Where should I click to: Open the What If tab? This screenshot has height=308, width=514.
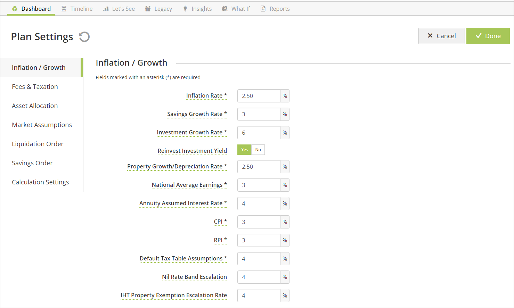(x=236, y=9)
